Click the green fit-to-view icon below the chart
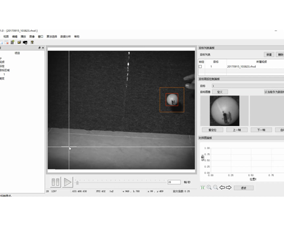 pos(203,188)
